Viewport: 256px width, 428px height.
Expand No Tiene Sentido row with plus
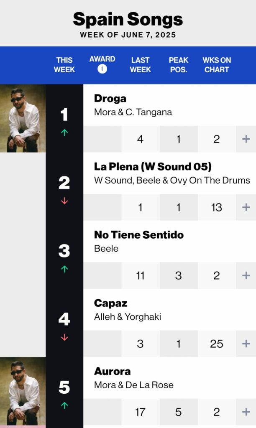click(x=246, y=275)
